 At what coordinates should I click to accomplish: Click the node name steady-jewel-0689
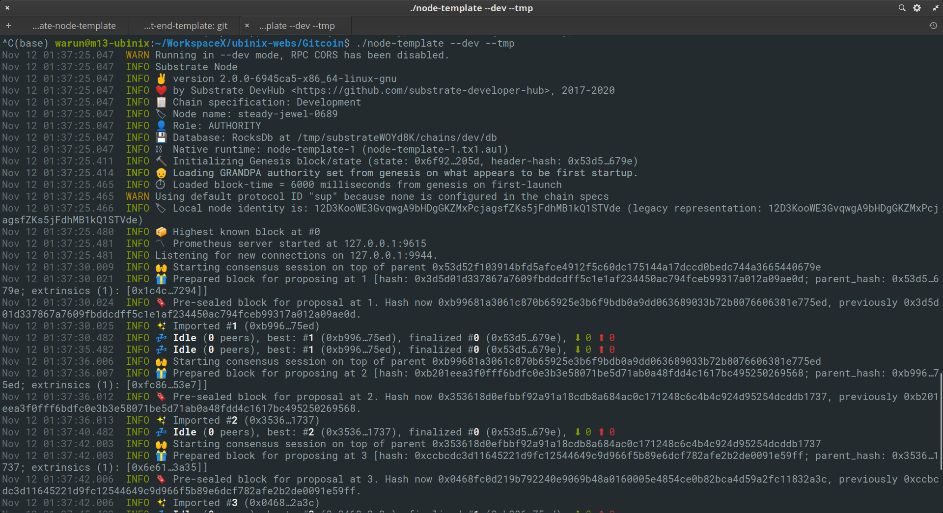point(288,114)
